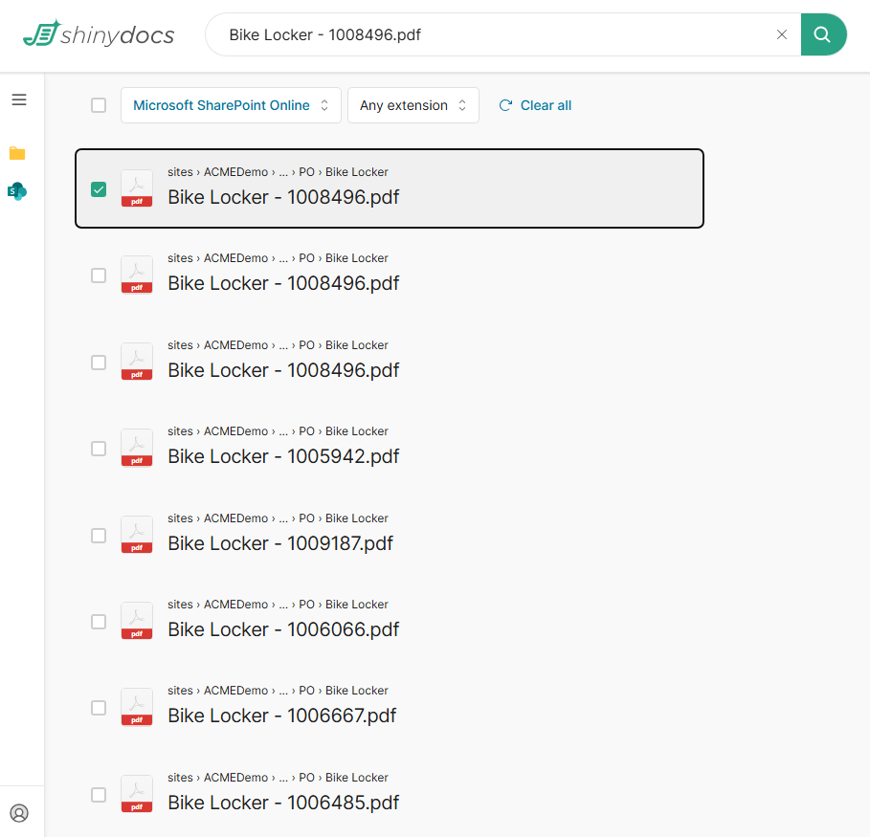Viewport: 870px width, 837px height.
Task: Click the Clear all filters link
Action: (x=536, y=105)
